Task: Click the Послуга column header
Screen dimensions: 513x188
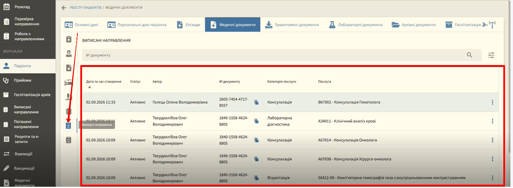Action: pos(325,81)
